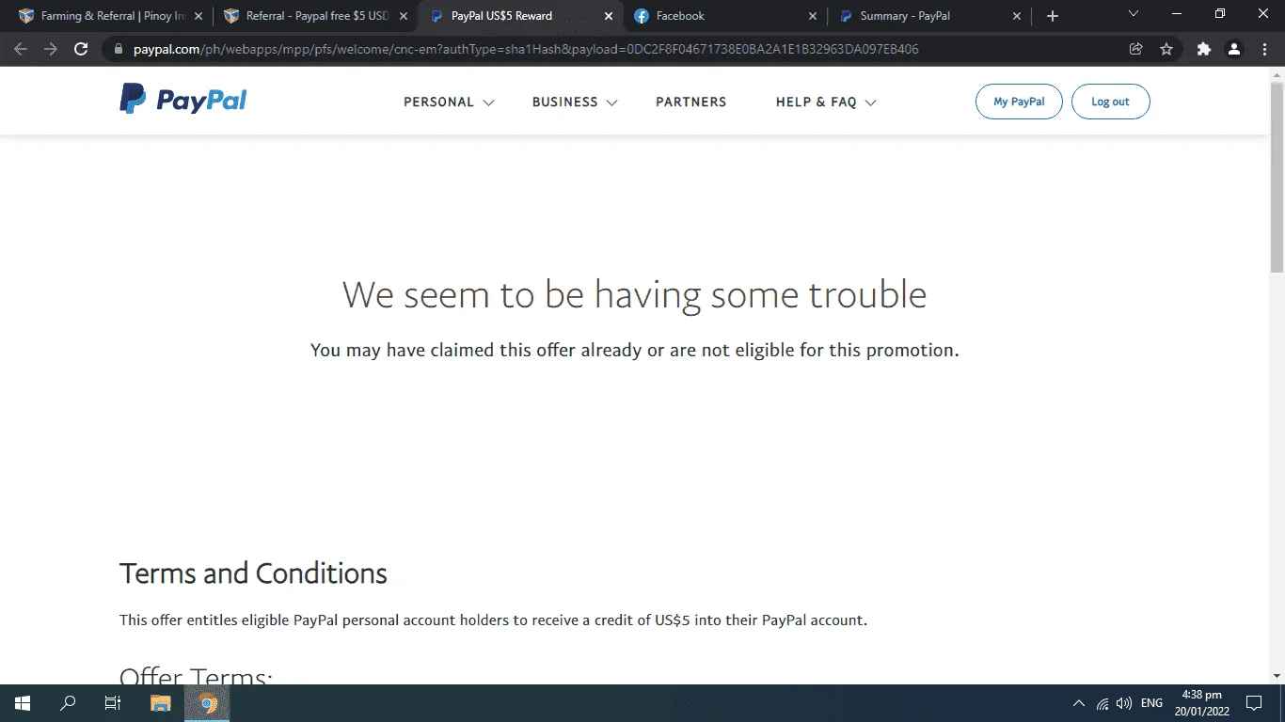Expand the BUSINESS menu
Viewport: 1285px width, 722px height.
[575, 102]
